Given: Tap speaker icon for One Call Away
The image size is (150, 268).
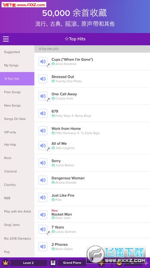Looking at the screenshot, I should click(43, 96).
